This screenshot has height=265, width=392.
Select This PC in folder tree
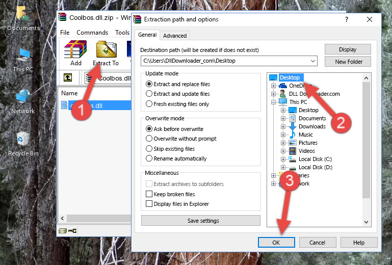(298, 102)
